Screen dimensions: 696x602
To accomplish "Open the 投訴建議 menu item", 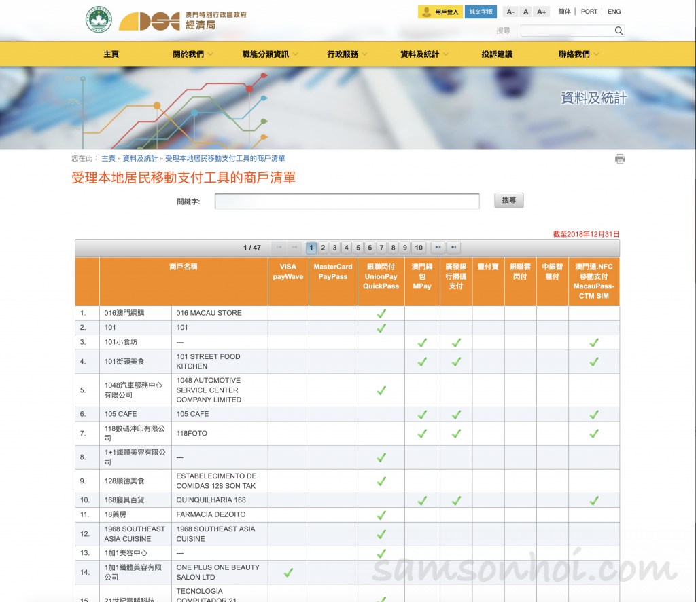I will 497,54.
